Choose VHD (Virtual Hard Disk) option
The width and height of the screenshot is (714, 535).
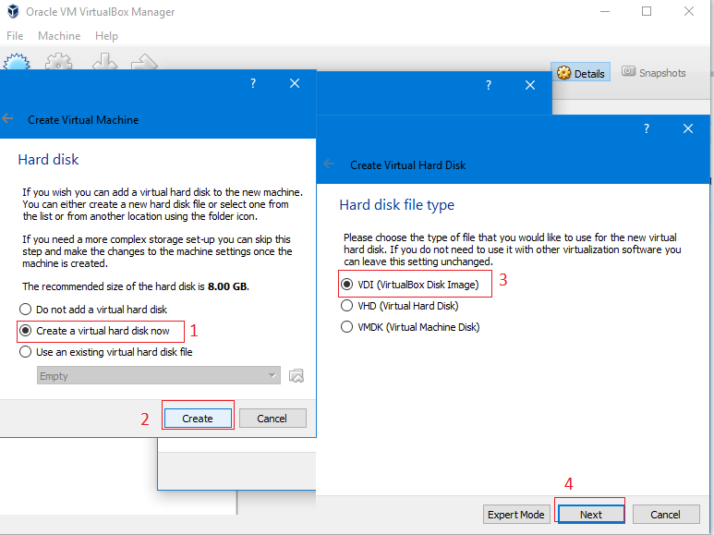pos(400,306)
